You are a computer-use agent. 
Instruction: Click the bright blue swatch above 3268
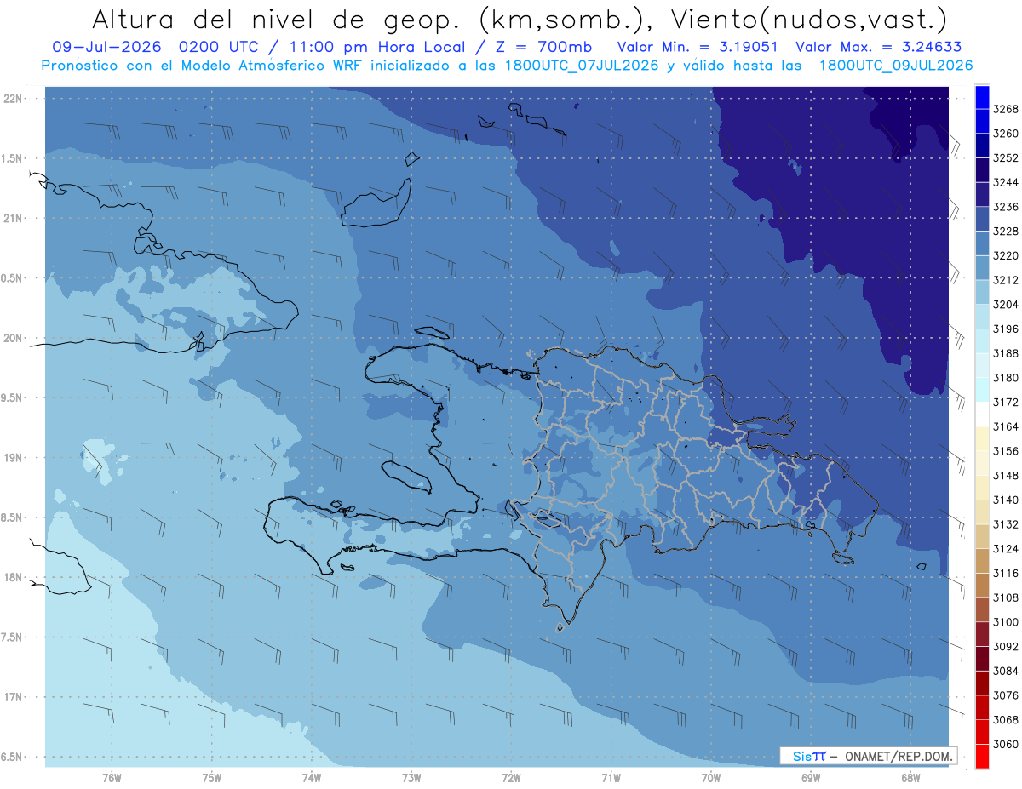tap(982, 97)
